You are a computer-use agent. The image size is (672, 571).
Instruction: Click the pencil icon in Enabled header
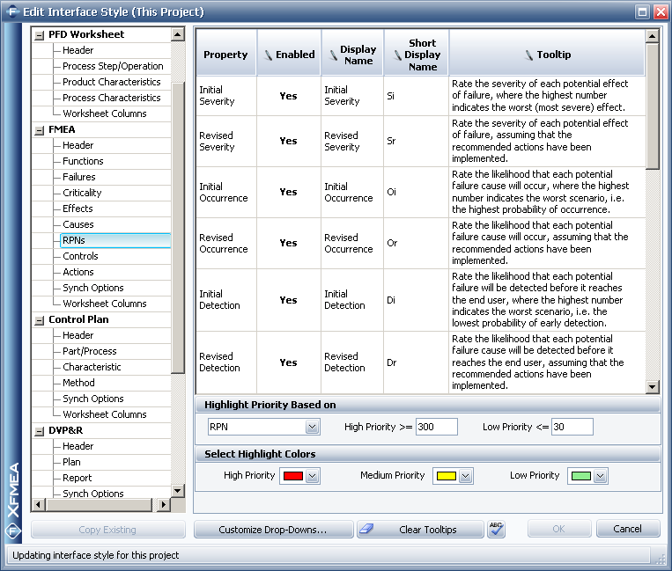click(269, 55)
